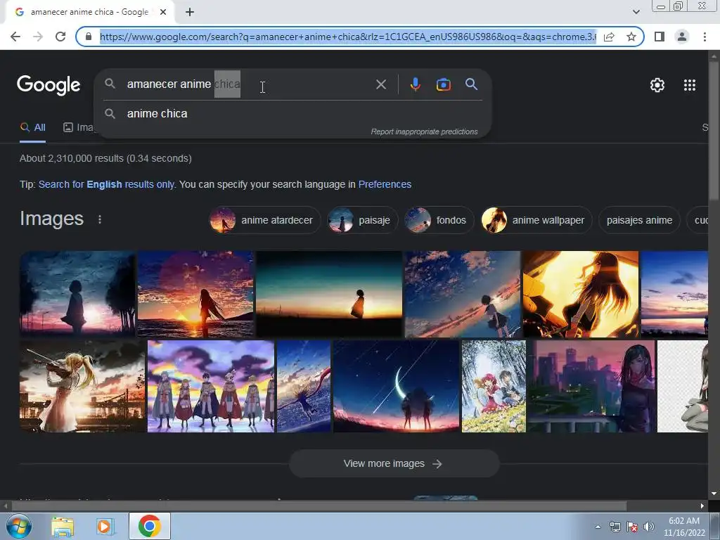
Task: Submit search with blue magnifier icon
Action: click(471, 84)
